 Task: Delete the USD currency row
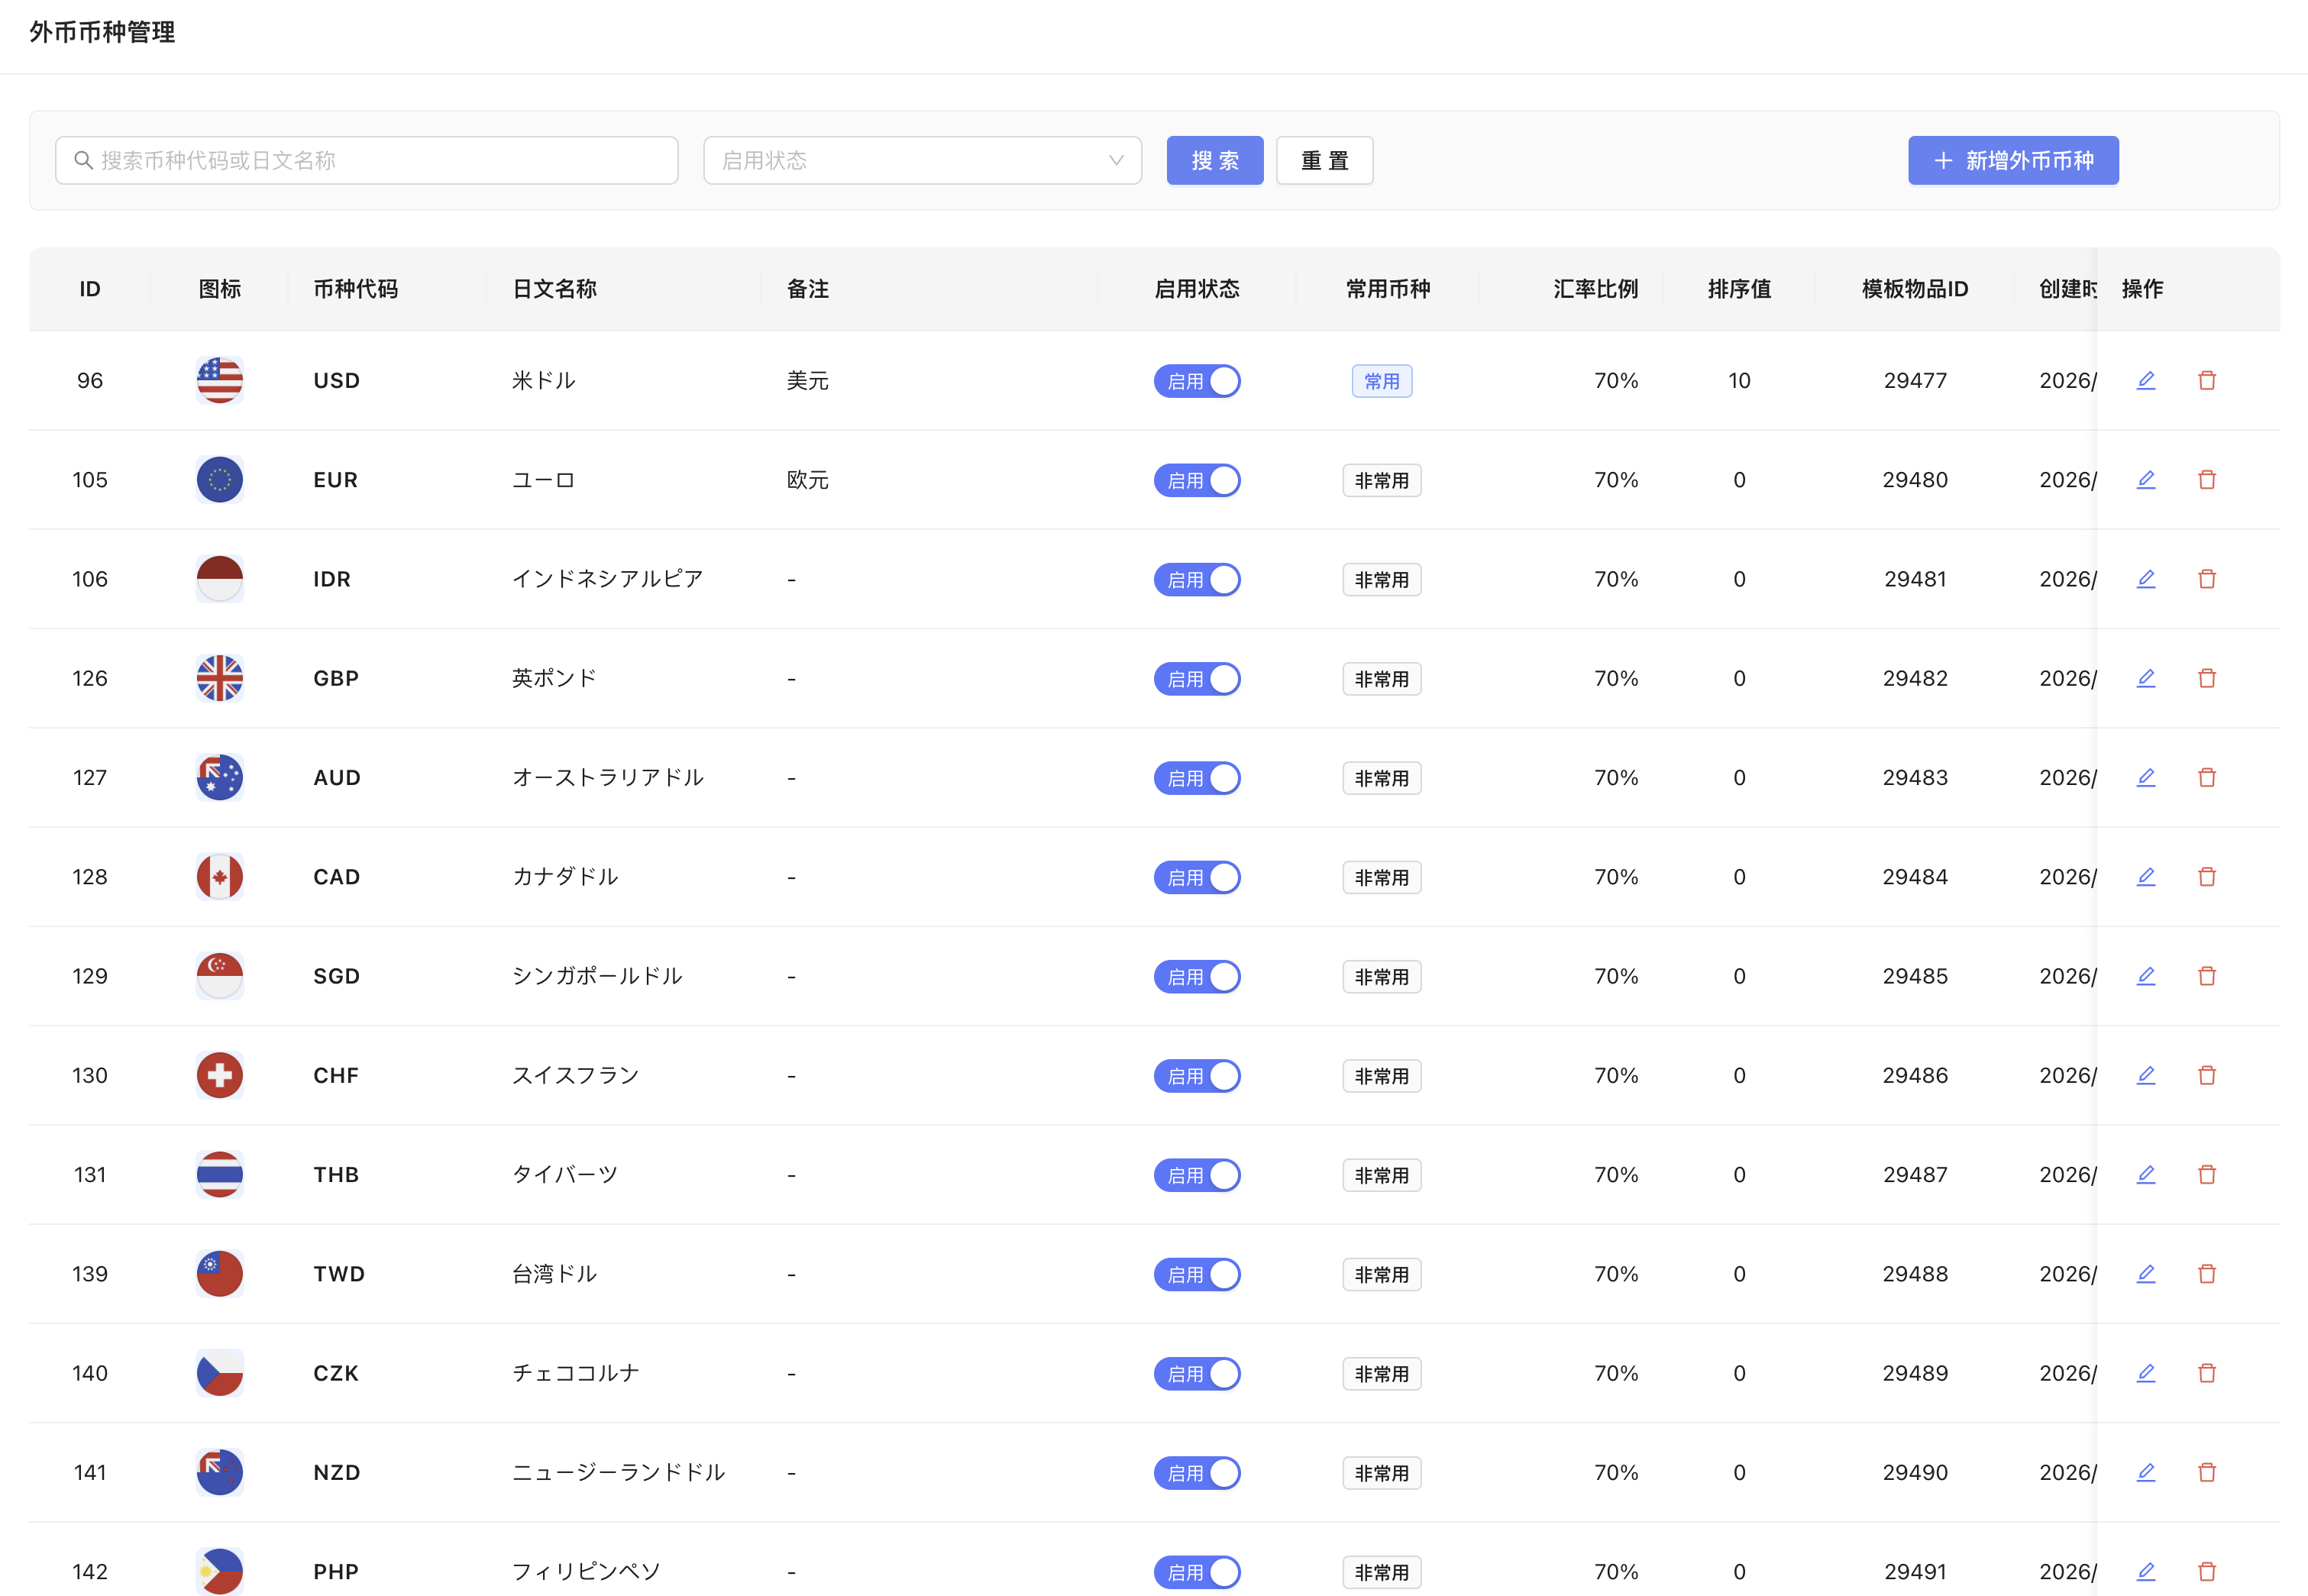(2206, 380)
